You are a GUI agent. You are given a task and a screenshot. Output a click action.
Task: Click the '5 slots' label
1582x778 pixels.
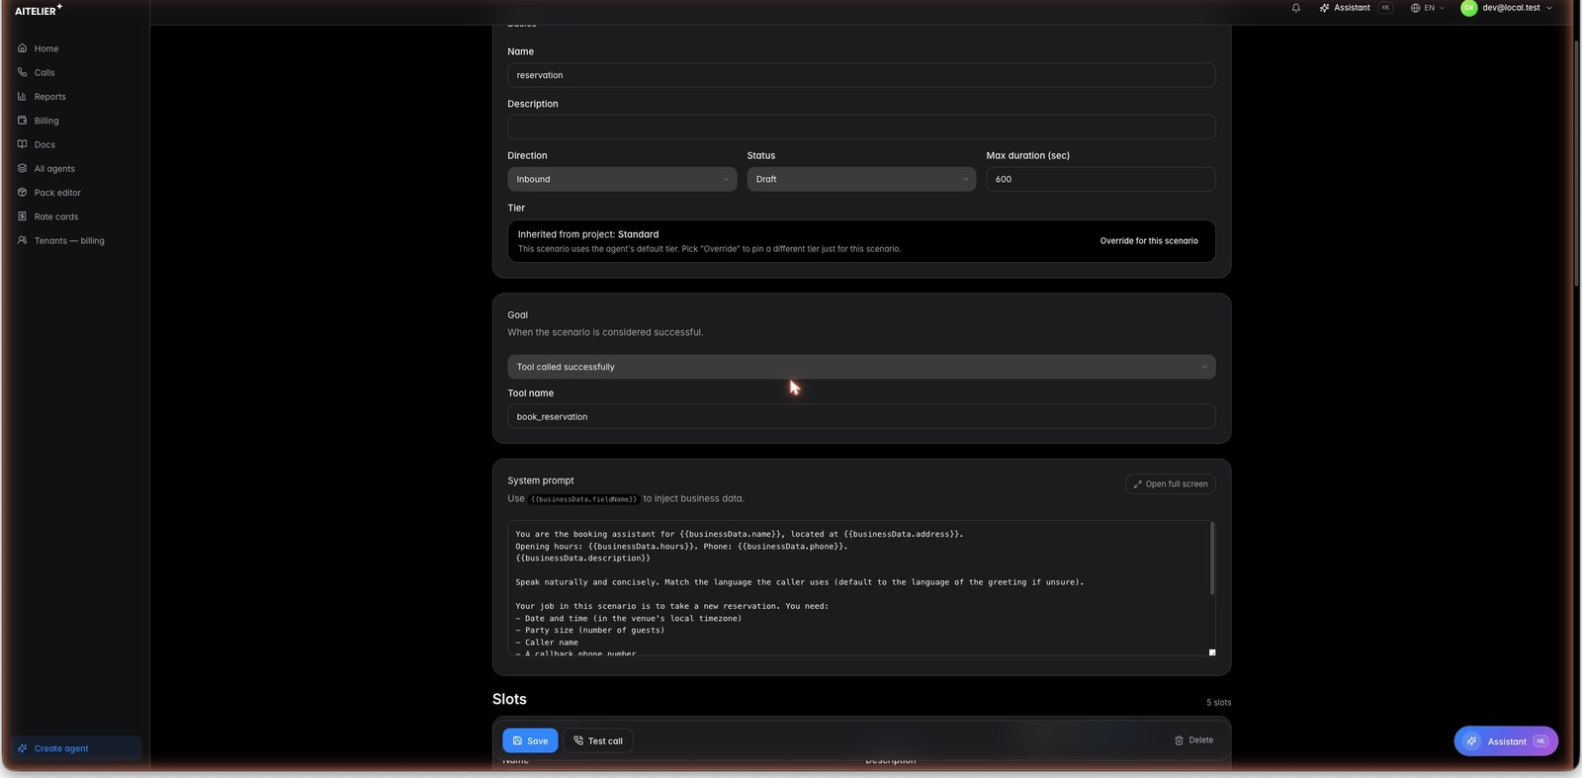pos(1218,703)
